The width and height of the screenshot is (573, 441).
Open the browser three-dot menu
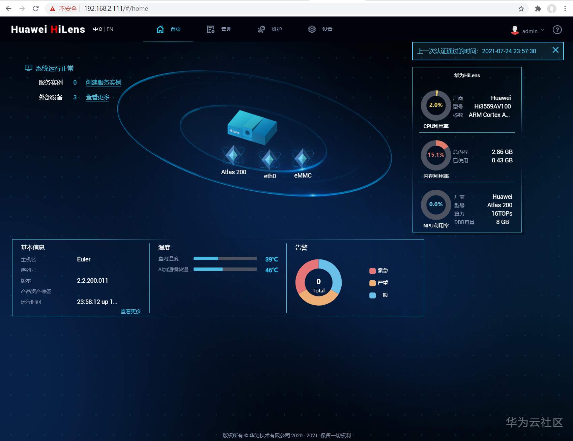[x=565, y=8]
